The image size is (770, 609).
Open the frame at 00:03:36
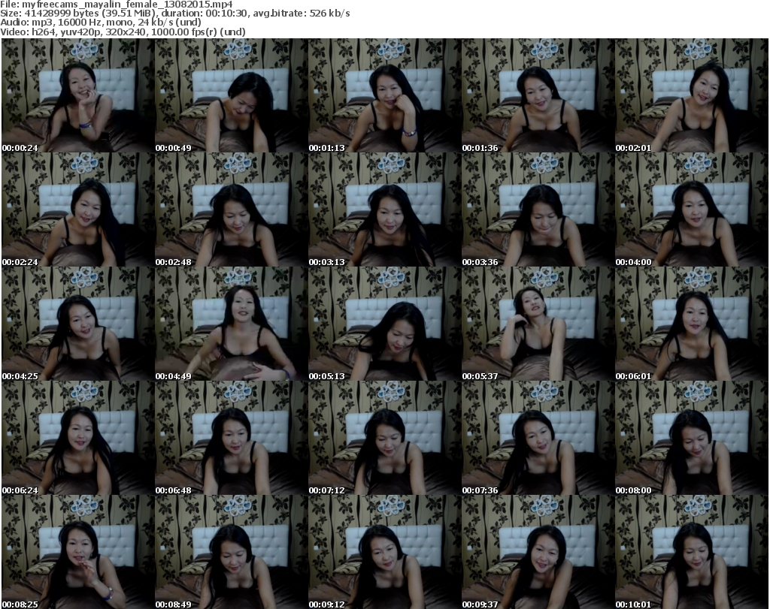pos(538,210)
